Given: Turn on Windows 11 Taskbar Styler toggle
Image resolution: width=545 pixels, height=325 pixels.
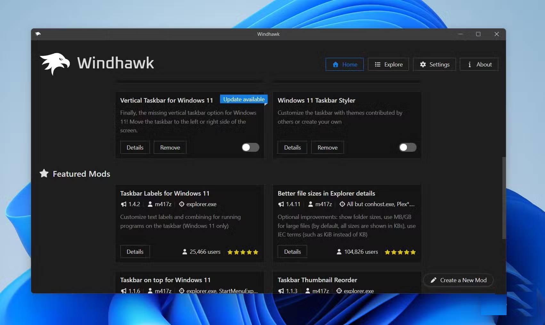Looking at the screenshot, I should pyautogui.click(x=408, y=147).
